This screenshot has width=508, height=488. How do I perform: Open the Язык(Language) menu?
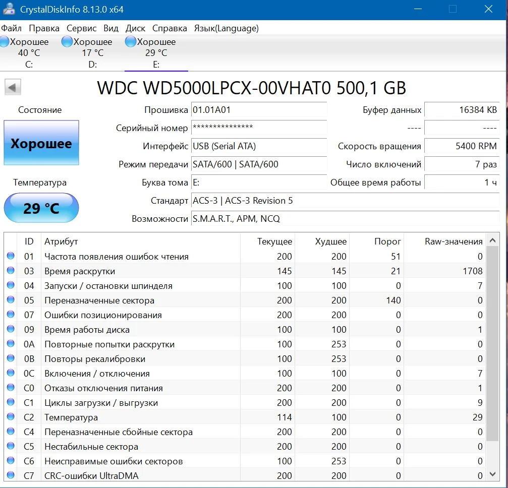(226, 28)
